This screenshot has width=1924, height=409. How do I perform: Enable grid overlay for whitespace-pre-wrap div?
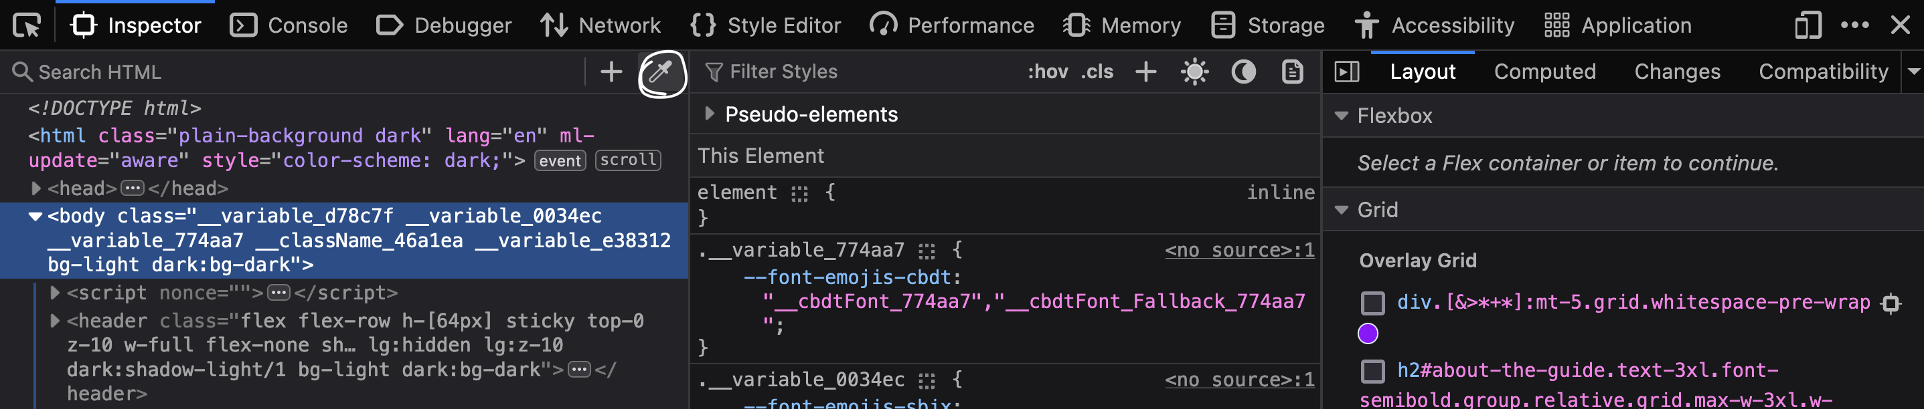tap(1372, 303)
